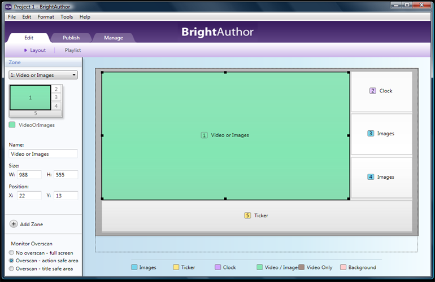Open the Playlist view link
Screen dimensions: 435x282
[x=73, y=50]
